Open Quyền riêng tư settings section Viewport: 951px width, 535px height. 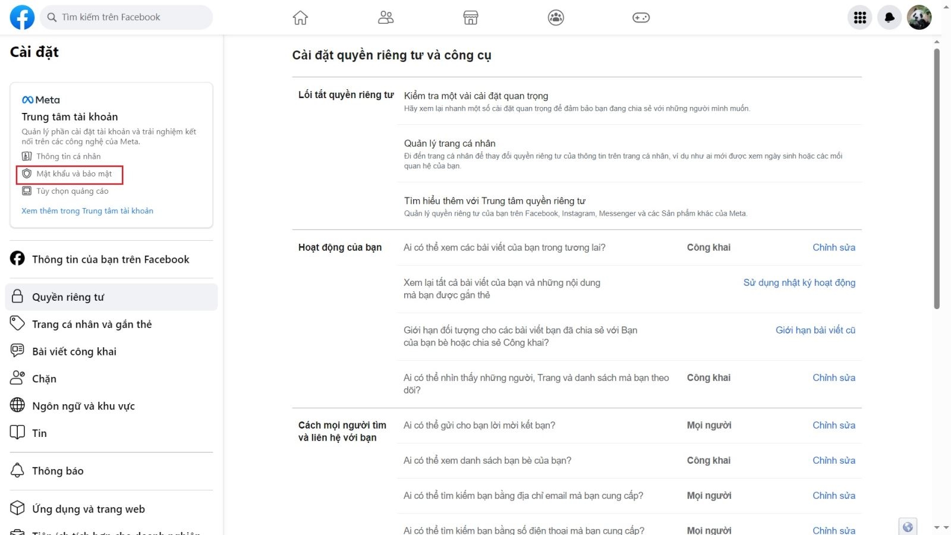click(111, 297)
